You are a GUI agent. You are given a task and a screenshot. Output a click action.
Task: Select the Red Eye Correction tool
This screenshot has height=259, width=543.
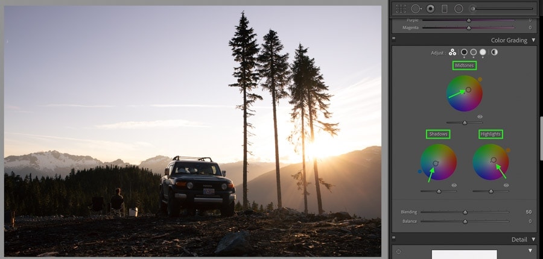(430, 8)
